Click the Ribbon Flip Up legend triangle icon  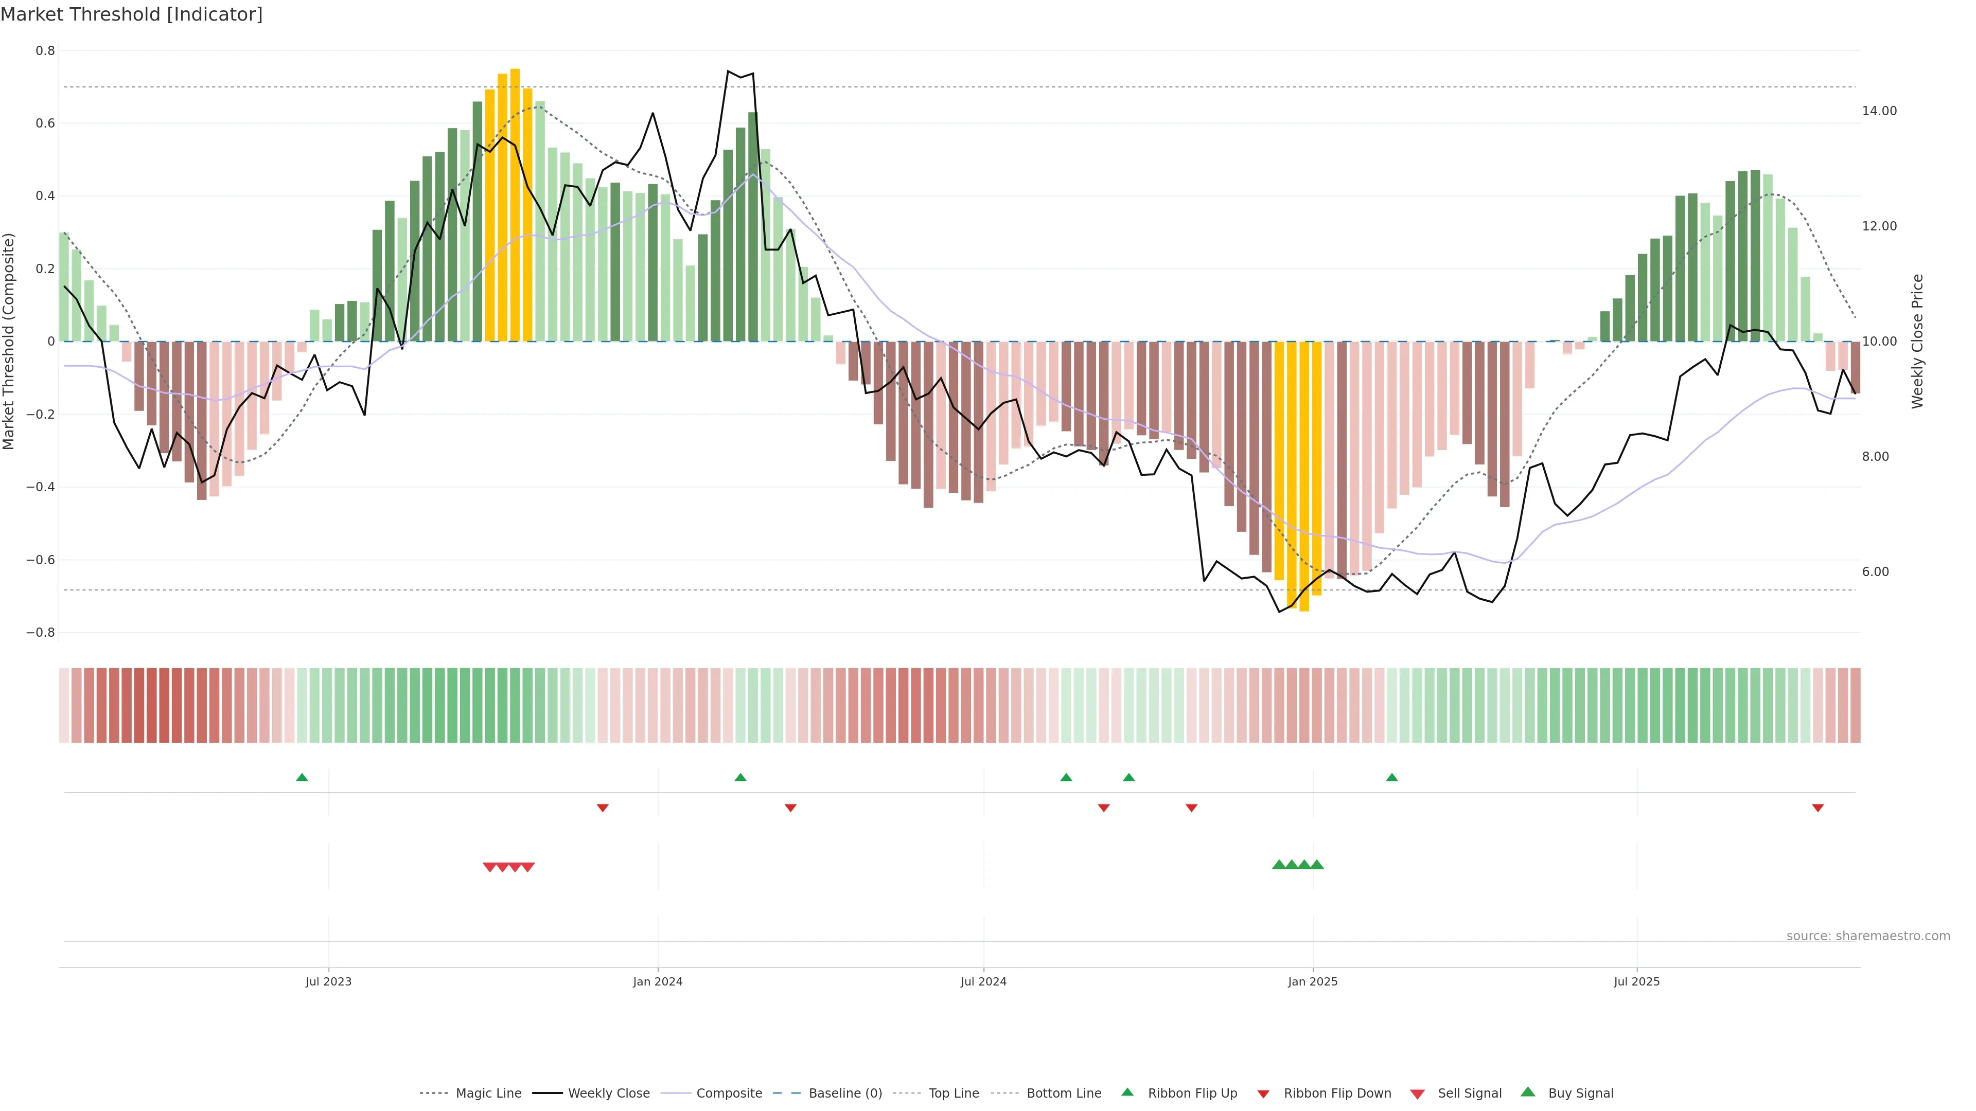pos(1127,1092)
